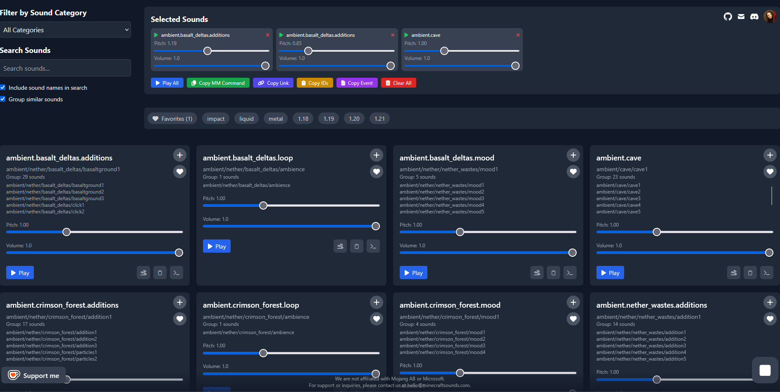Image resolution: width=780 pixels, height=392 pixels.
Task: Add ambient.basalt_deltas.loop with its plus icon
Action: [x=376, y=155]
